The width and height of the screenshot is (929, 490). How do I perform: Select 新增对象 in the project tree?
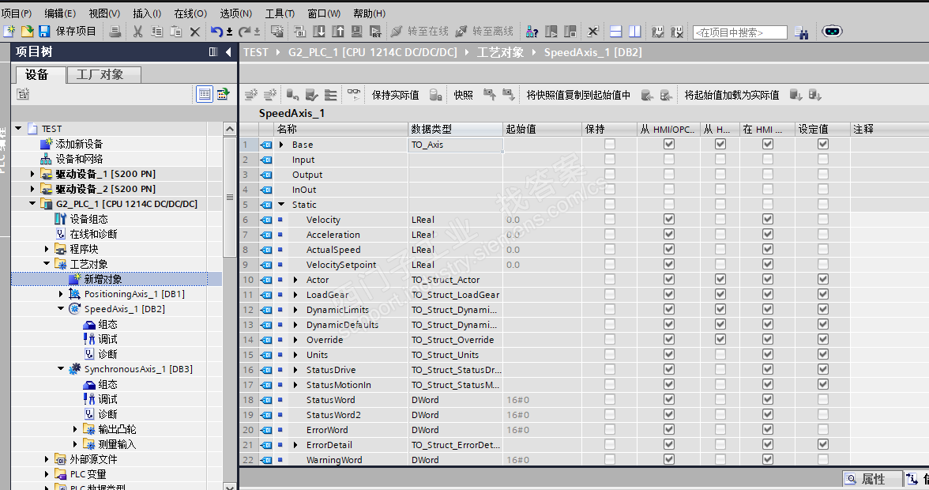coord(103,279)
